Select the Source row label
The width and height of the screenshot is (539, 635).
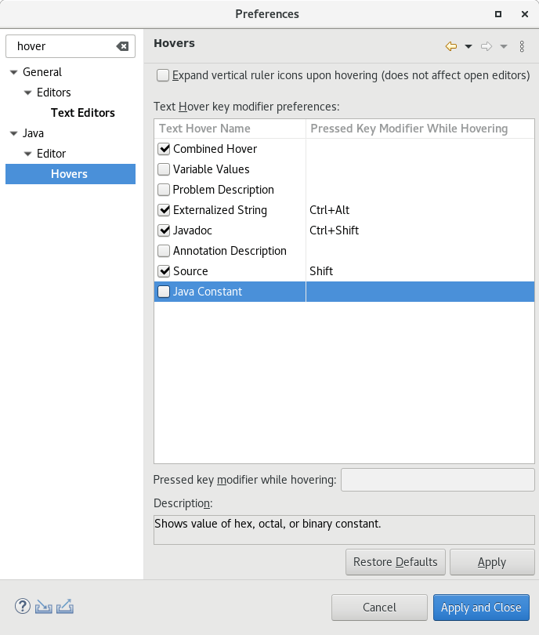pos(190,271)
